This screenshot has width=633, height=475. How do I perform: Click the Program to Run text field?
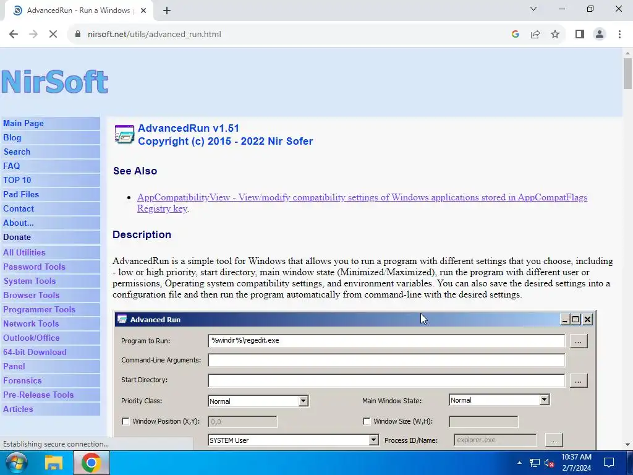click(386, 341)
